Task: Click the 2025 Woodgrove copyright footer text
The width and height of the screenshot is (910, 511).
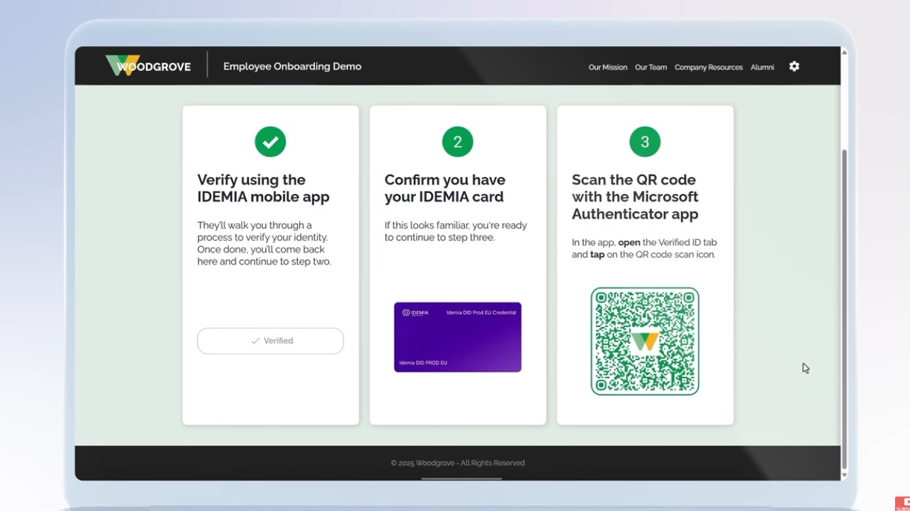Action: (x=458, y=463)
